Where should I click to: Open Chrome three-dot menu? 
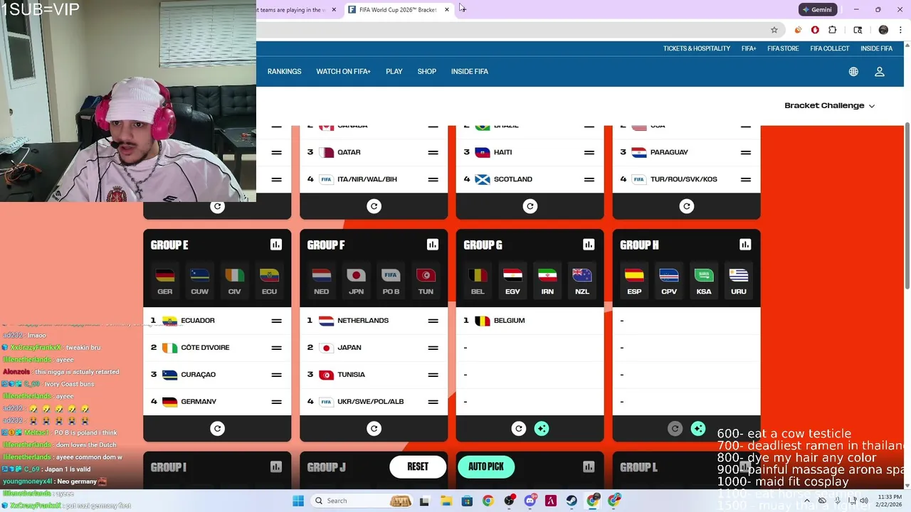[x=900, y=30]
